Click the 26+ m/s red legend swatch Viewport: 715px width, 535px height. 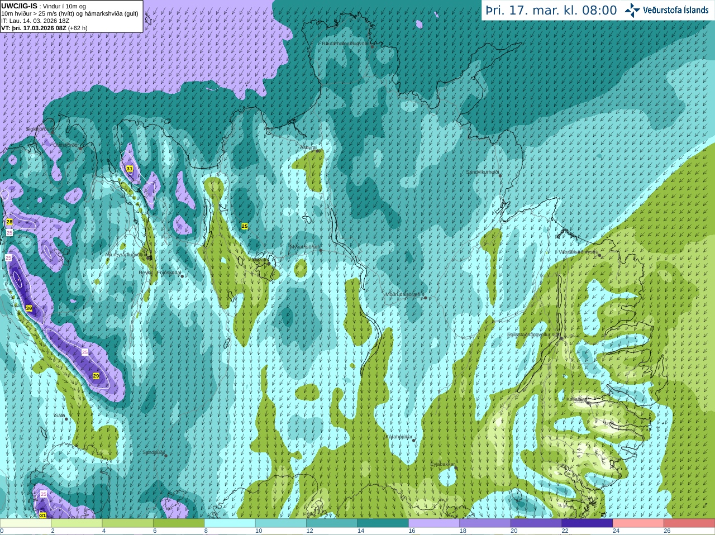[689, 523]
